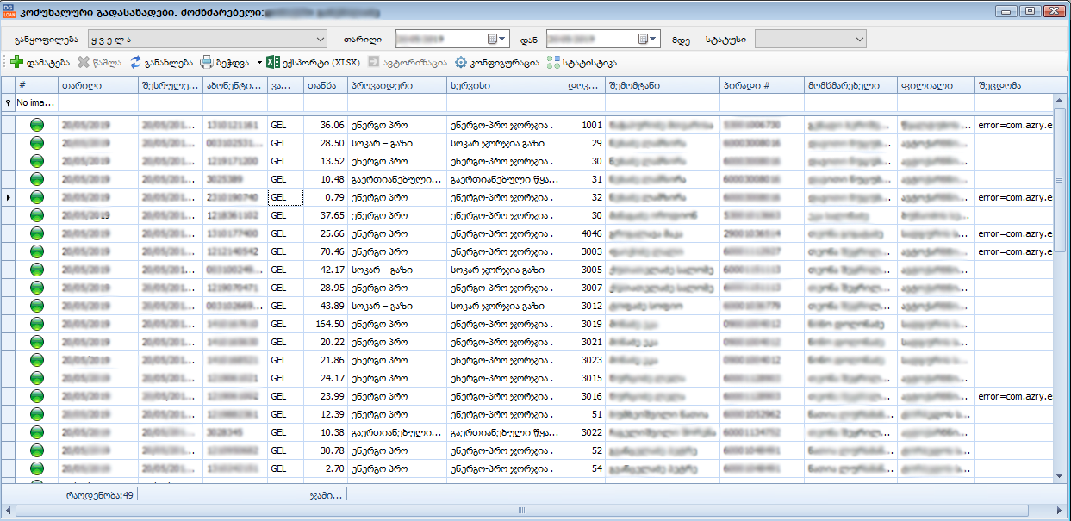Open the end date calendar picker
The image size is (1071, 521).
(x=644, y=39)
